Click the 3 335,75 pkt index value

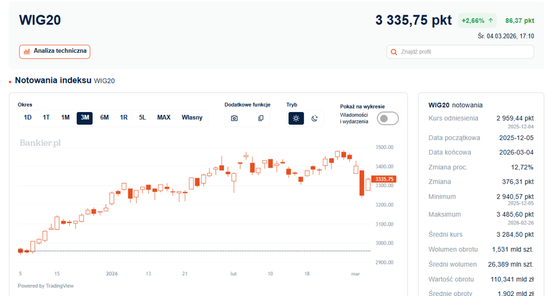413,20
